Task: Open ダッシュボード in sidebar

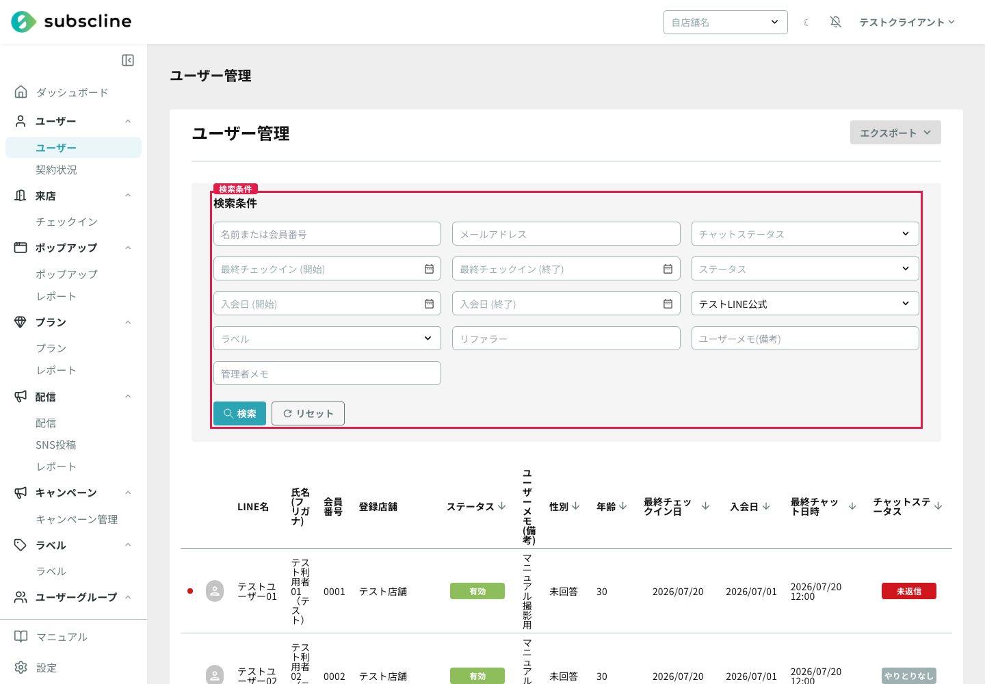Action: (73, 92)
